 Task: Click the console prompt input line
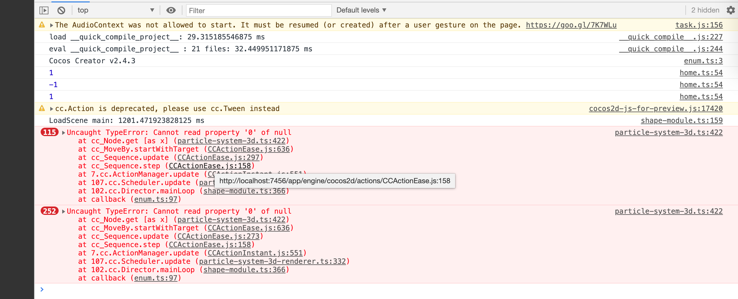click(x=359, y=289)
